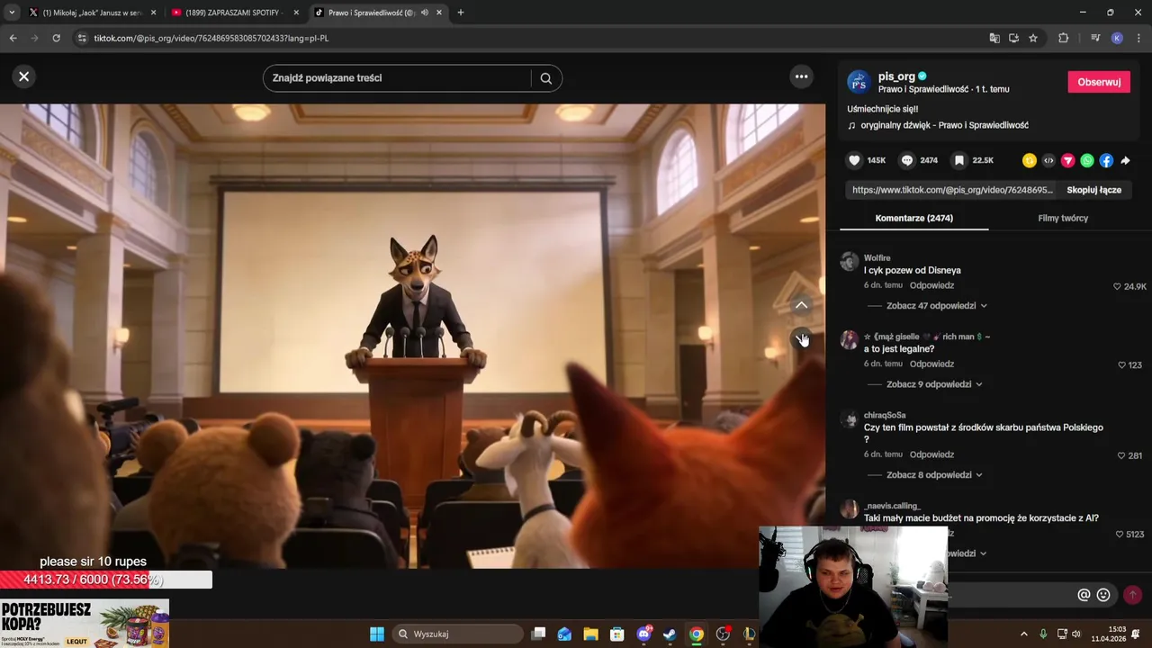Like _naevis.calling_ comment with 5123 heart
Viewport: 1152px width, 648px height.
1120,534
